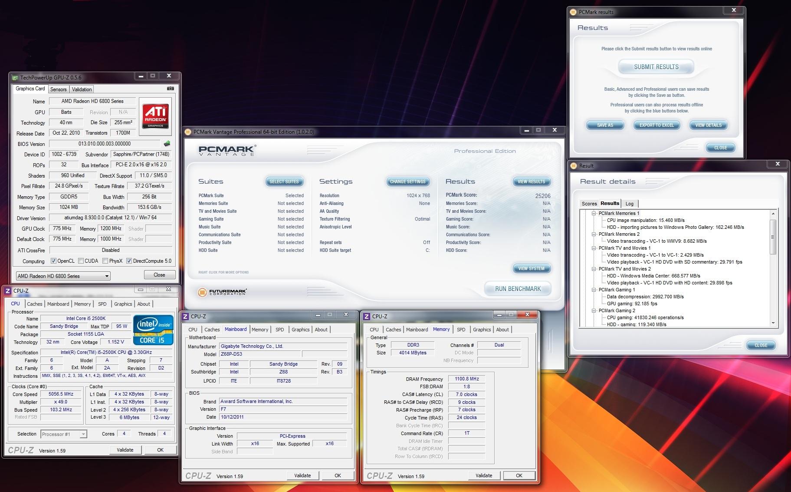The image size is (791, 492).
Task: Click the EXPORT TO EXCEL button
Action: click(656, 125)
